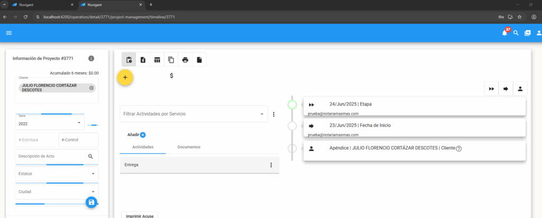Click the blue save floppy-disk button
This screenshot has height=218, width=542.
92,202
